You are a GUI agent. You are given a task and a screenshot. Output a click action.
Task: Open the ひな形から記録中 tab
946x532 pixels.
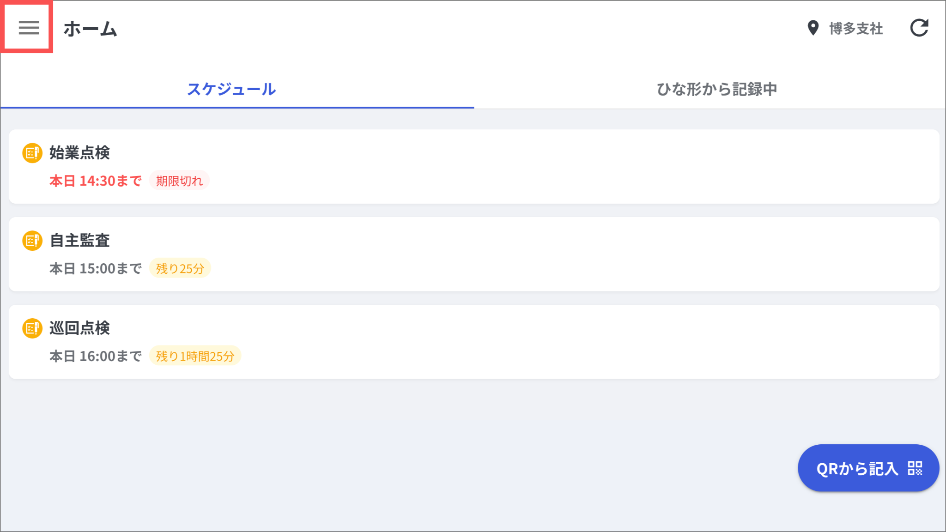(x=716, y=89)
